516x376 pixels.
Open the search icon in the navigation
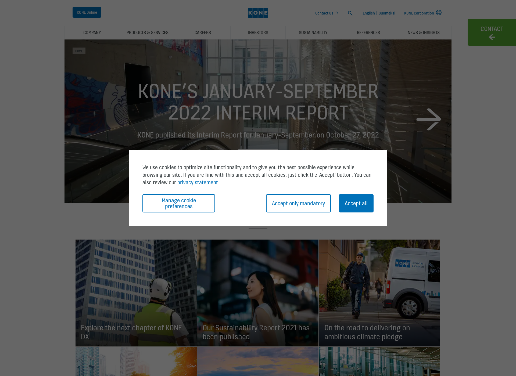point(350,13)
